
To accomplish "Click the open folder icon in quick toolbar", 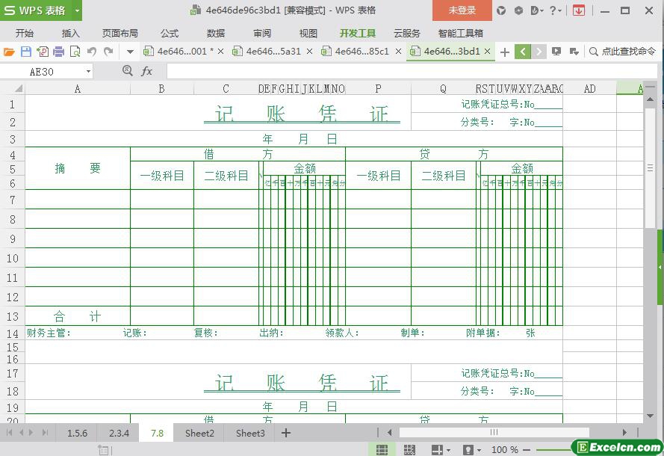I will (9, 52).
